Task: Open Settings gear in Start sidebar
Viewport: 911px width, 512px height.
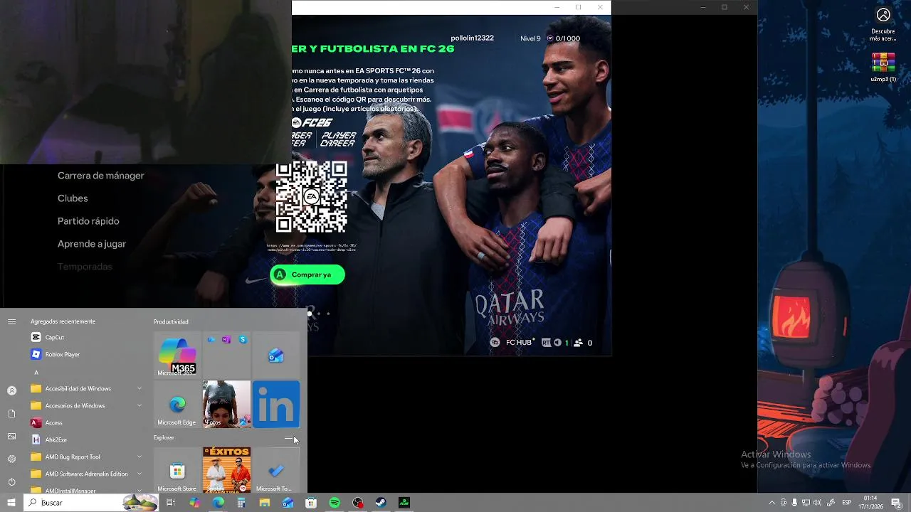Action: [11, 459]
